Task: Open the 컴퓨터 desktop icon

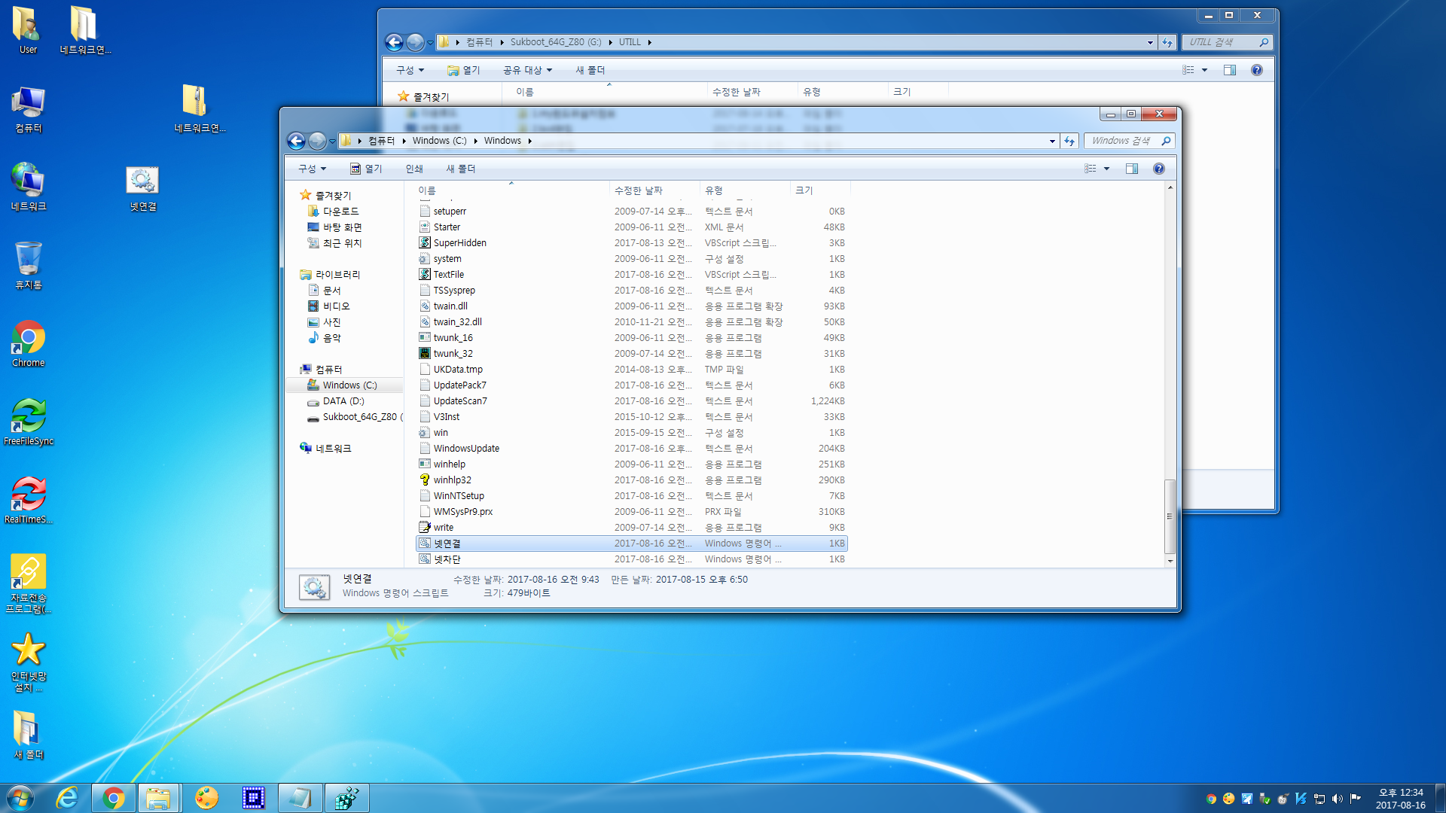Action: click(x=28, y=109)
